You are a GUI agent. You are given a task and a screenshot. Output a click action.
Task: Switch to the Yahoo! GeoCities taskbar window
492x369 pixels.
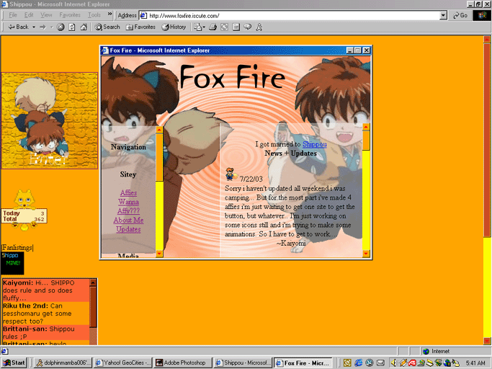pos(123,363)
